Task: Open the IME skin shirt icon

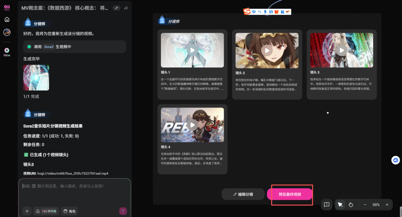Action: [276, 12]
